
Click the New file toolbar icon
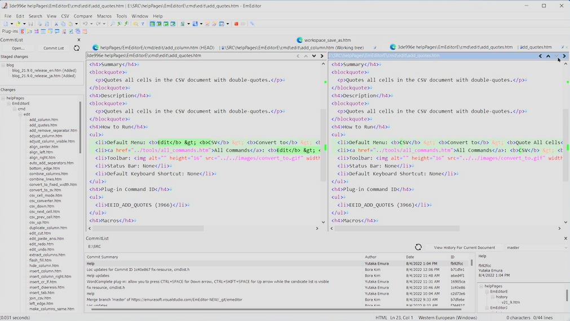coord(6,24)
